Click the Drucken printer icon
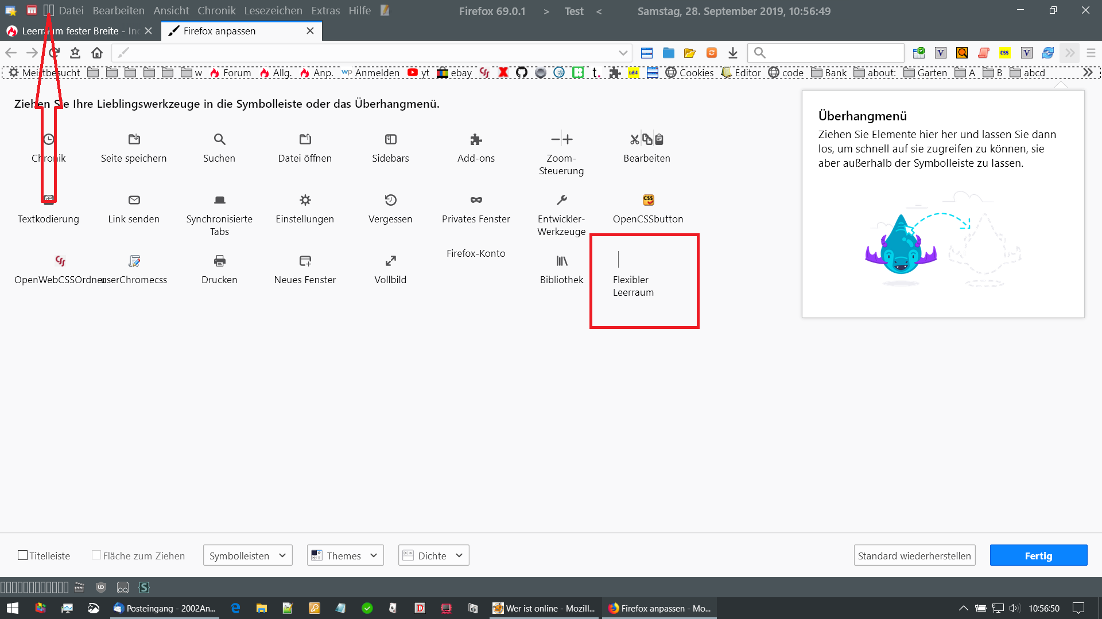 tap(219, 261)
